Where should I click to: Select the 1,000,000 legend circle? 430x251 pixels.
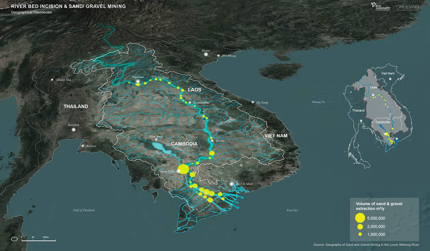[360, 234]
